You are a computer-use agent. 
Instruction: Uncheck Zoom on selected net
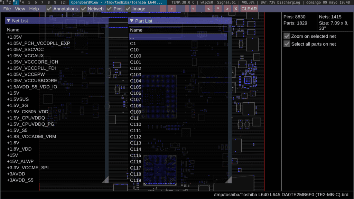click(287, 36)
